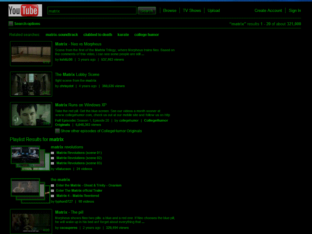The width and height of the screenshot is (312, 234).
Task: Click "5,048,363 views" text
Action: [88, 125]
